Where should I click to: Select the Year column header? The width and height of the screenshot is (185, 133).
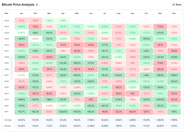point(6,13)
